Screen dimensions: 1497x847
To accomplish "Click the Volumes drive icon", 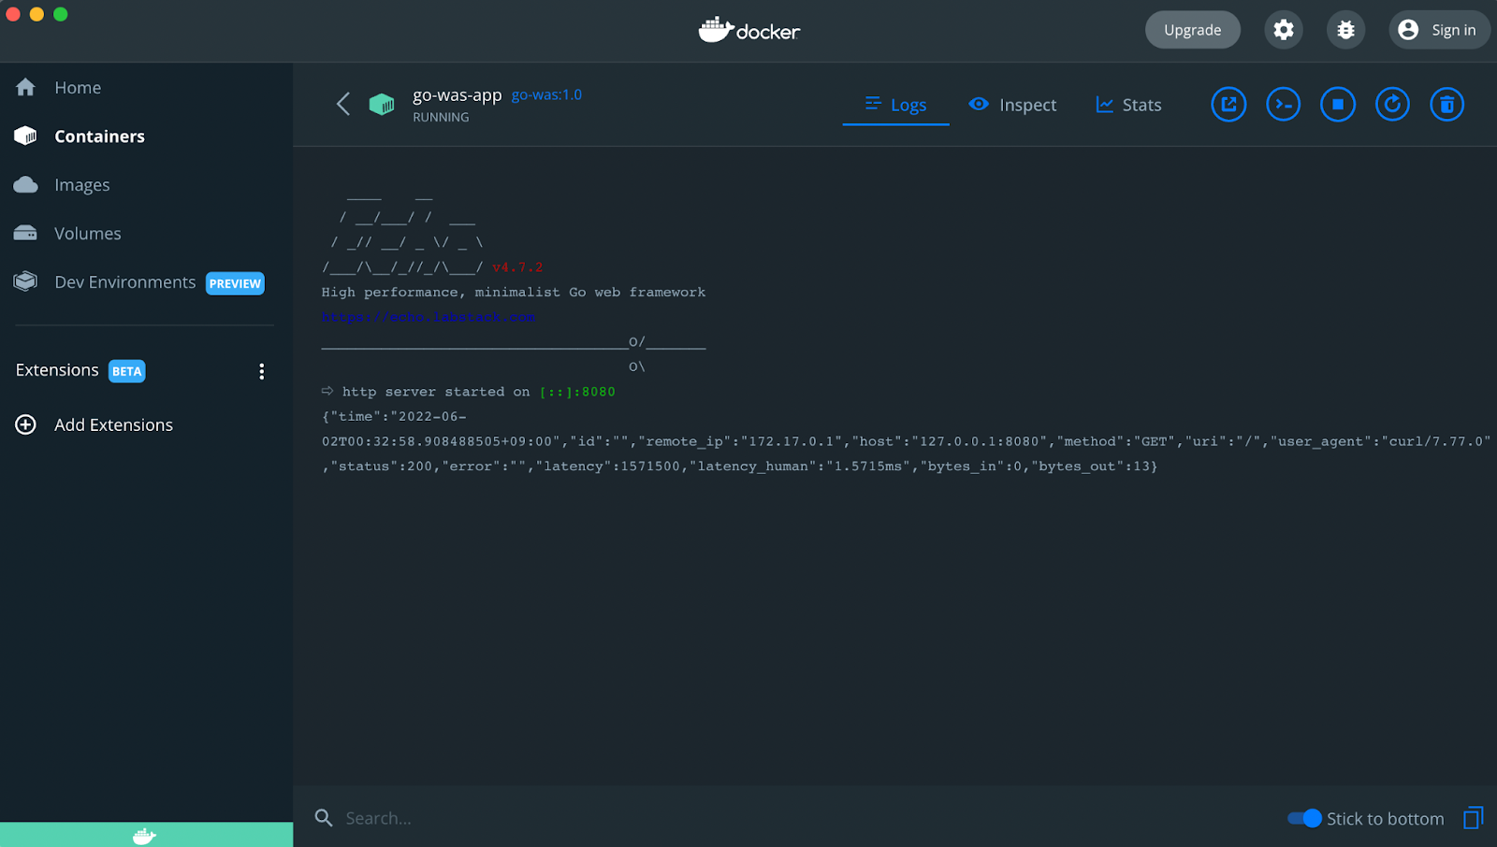I will tap(25, 233).
